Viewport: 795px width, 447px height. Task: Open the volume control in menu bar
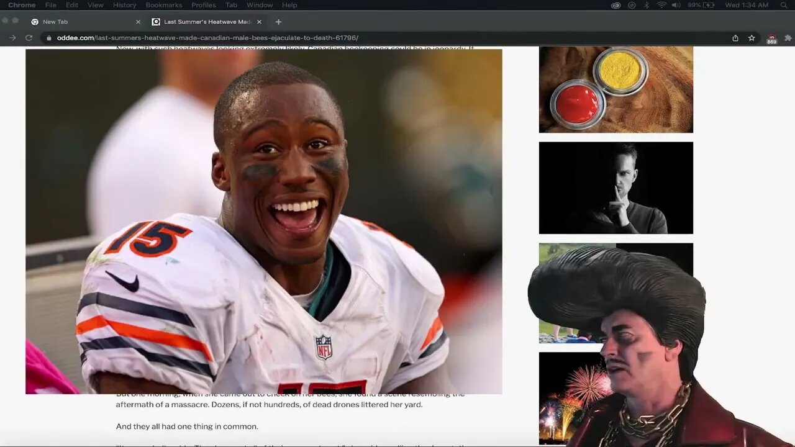click(x=676, y=5)
